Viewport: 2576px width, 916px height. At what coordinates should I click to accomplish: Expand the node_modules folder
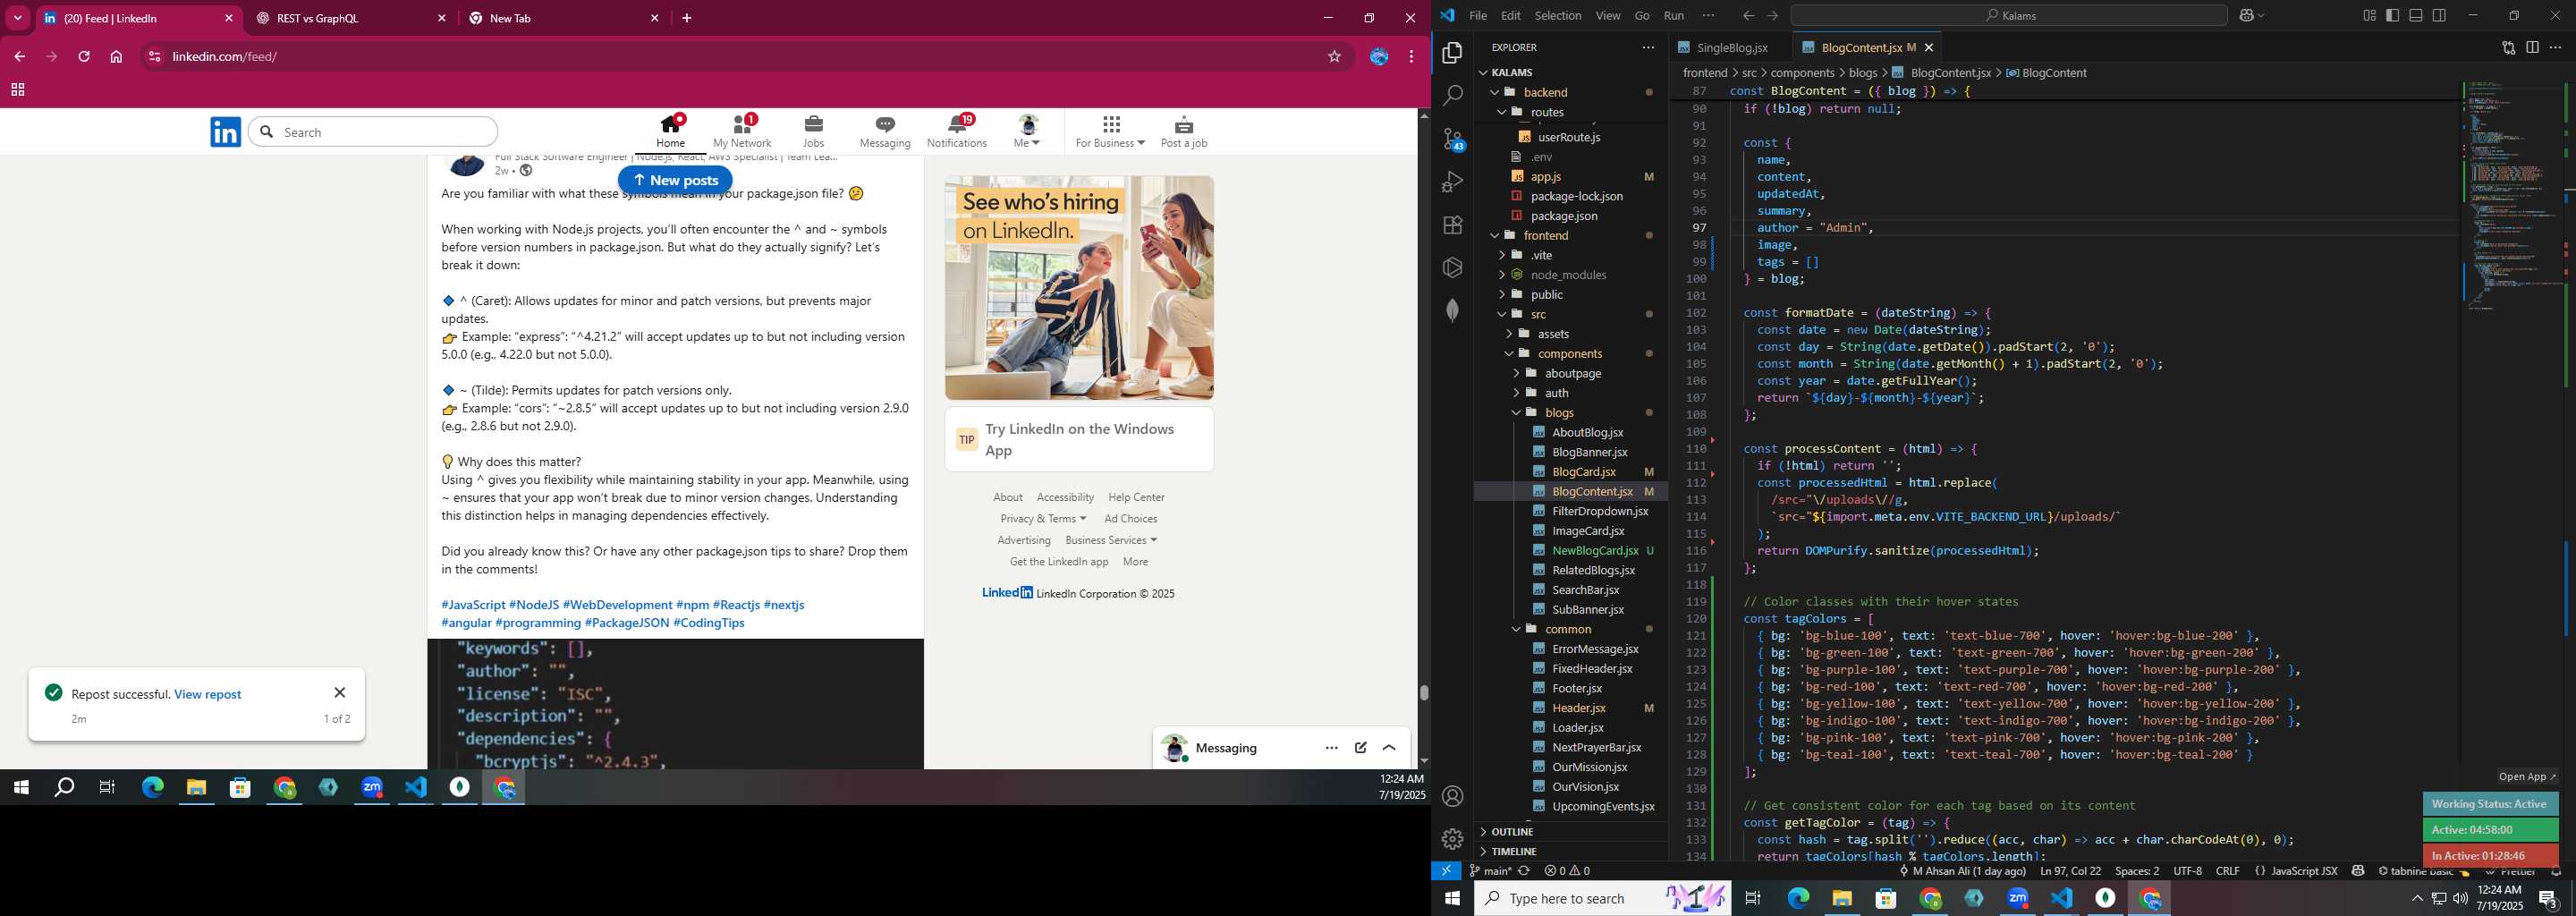pos(1502,275)
